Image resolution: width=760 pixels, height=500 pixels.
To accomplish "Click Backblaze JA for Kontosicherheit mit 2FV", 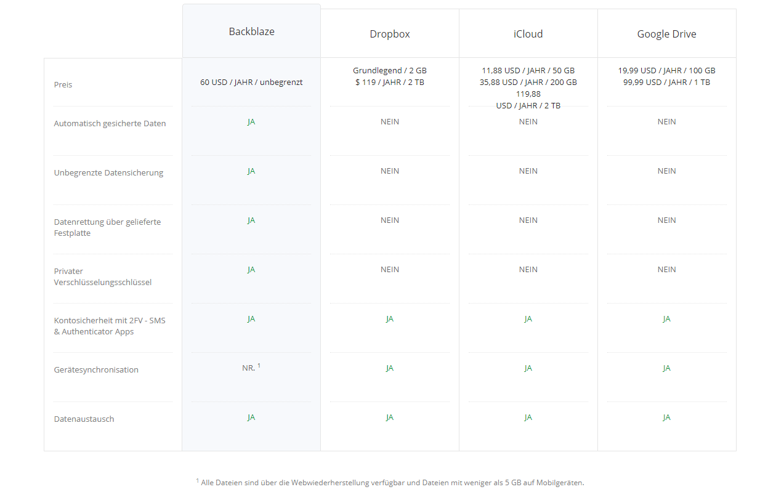I will [x=251, y=318].
